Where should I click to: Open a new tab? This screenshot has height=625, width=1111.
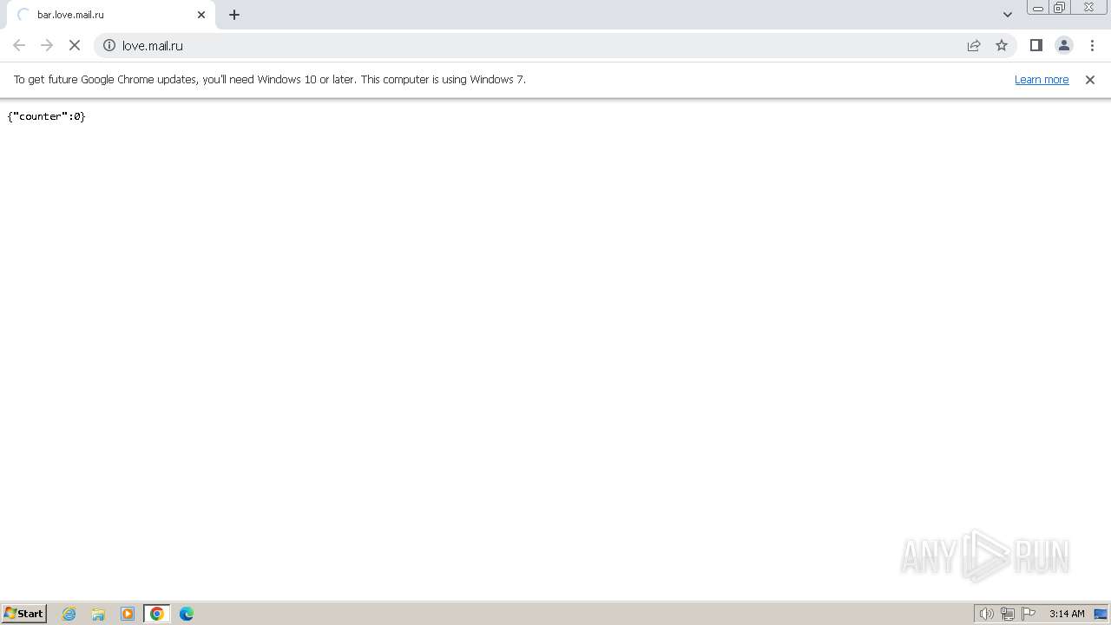click(234, 15)
